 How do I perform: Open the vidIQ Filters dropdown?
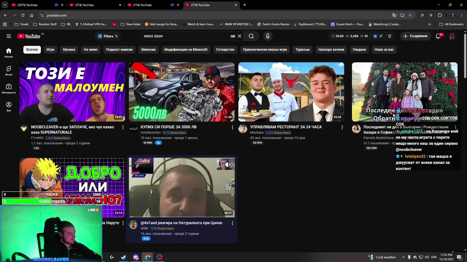pos(108,36)
